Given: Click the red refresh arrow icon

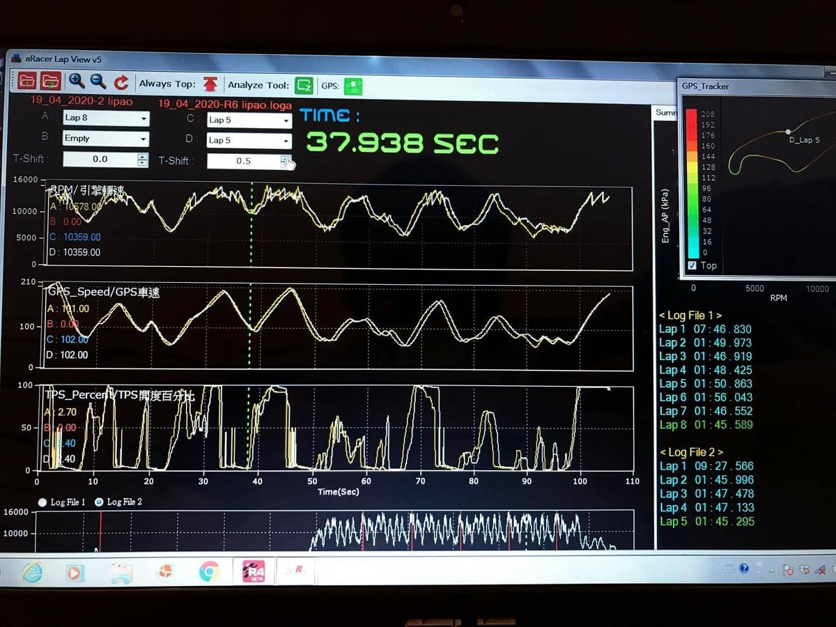Looking at the screenshot, I should [x=121, y=82].
